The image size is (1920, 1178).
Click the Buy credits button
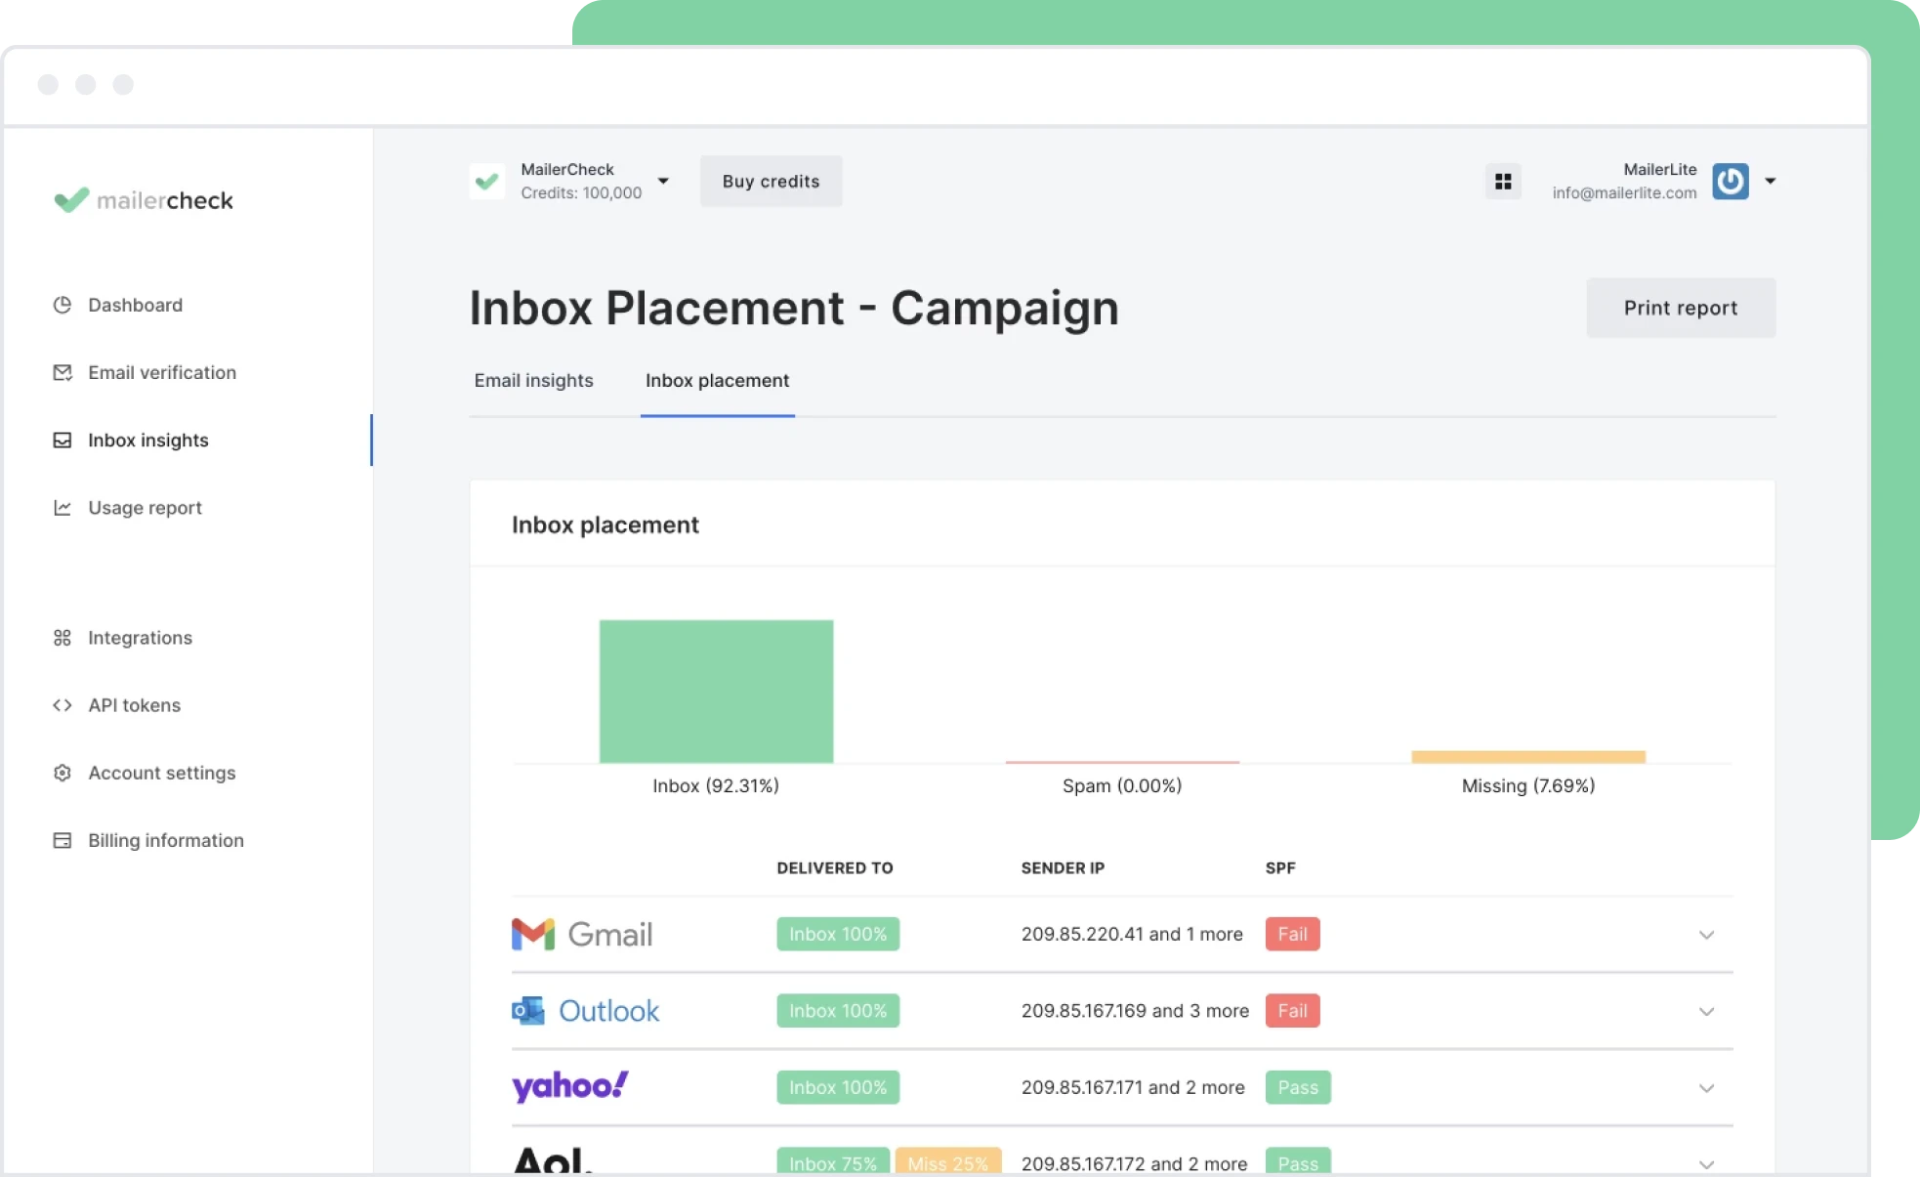coord(771,182)
